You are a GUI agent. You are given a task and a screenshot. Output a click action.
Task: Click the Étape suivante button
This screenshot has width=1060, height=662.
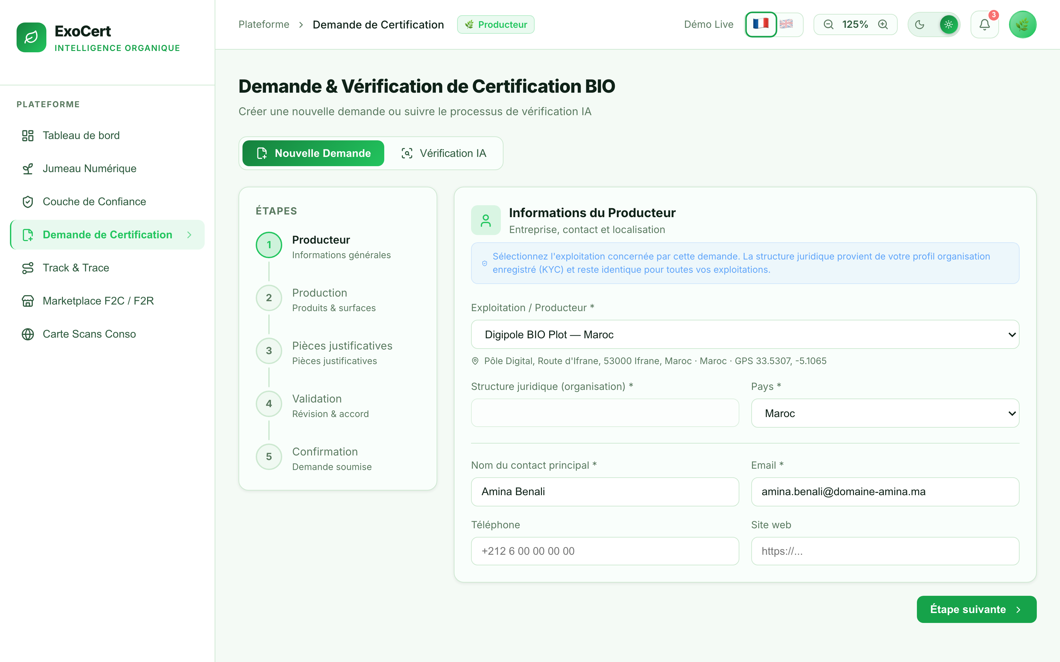[976, 609]
